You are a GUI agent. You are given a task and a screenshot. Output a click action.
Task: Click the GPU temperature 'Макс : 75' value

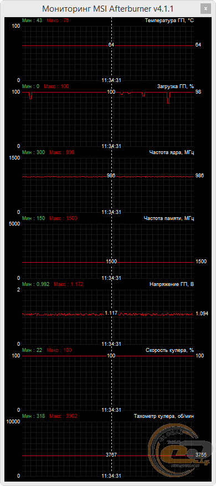pyautogui.click(x=58, y=21)
